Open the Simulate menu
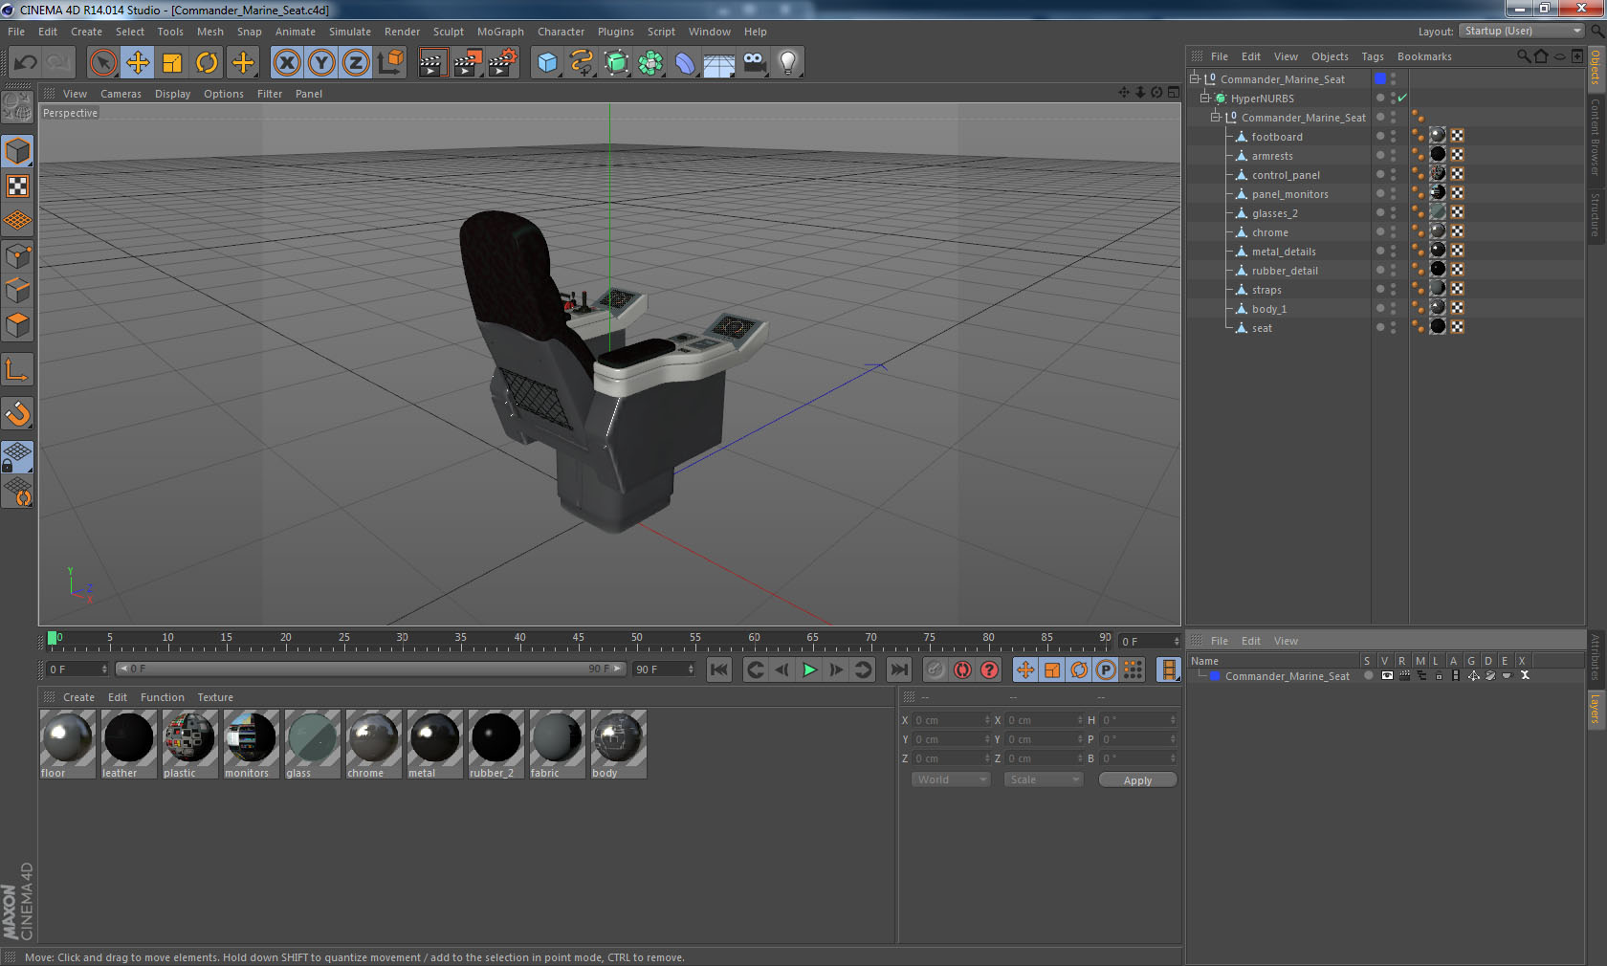This screenshot has width=1607, height=966. (x=350, y=32)
